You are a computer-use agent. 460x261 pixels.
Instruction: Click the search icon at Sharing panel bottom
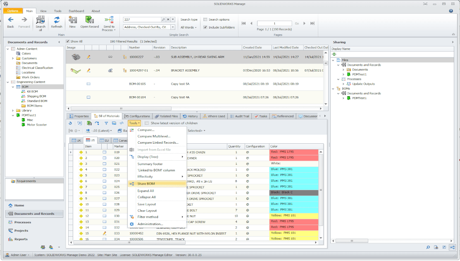point(428,247)
